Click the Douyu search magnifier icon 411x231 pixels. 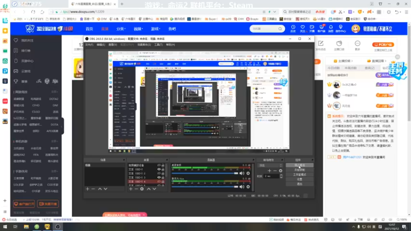point(280,29)
